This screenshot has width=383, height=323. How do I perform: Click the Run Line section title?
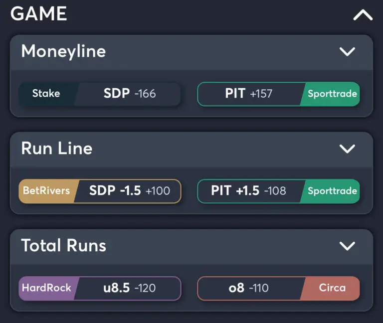56,148
